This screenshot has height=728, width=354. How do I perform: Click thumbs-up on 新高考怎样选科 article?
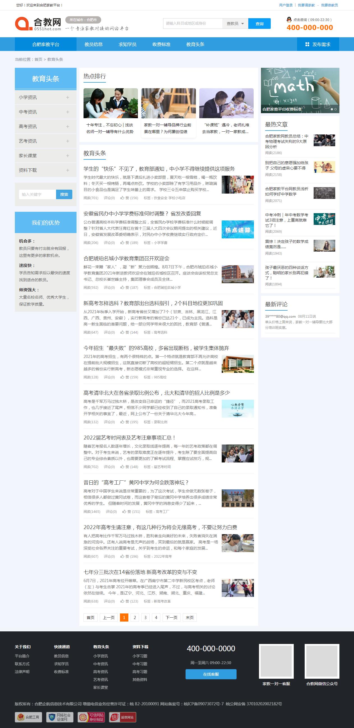[x=122, y=332]
